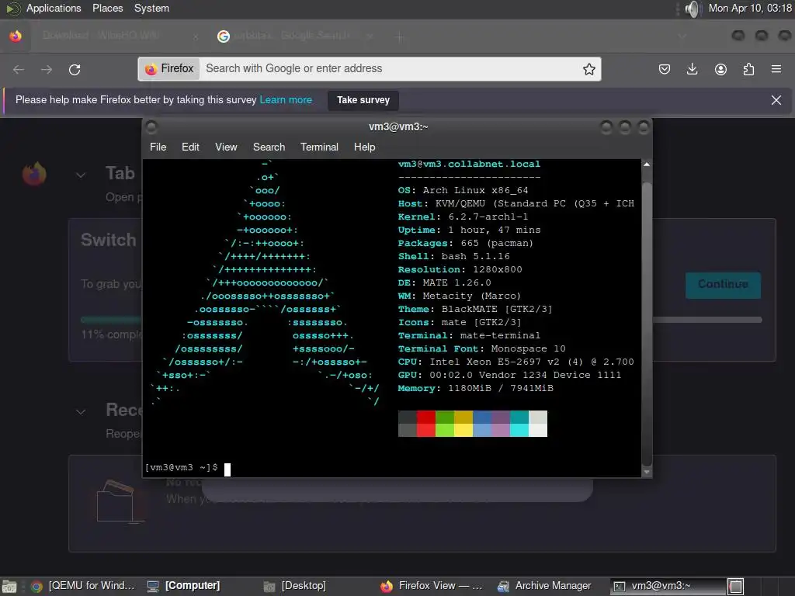Click the clock showing Mon Apr 10
Screen dimensions: 795x596
coord(750,9)
